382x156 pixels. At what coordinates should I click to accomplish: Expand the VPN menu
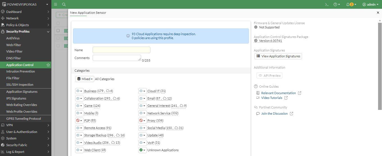(x=26, y=125)
